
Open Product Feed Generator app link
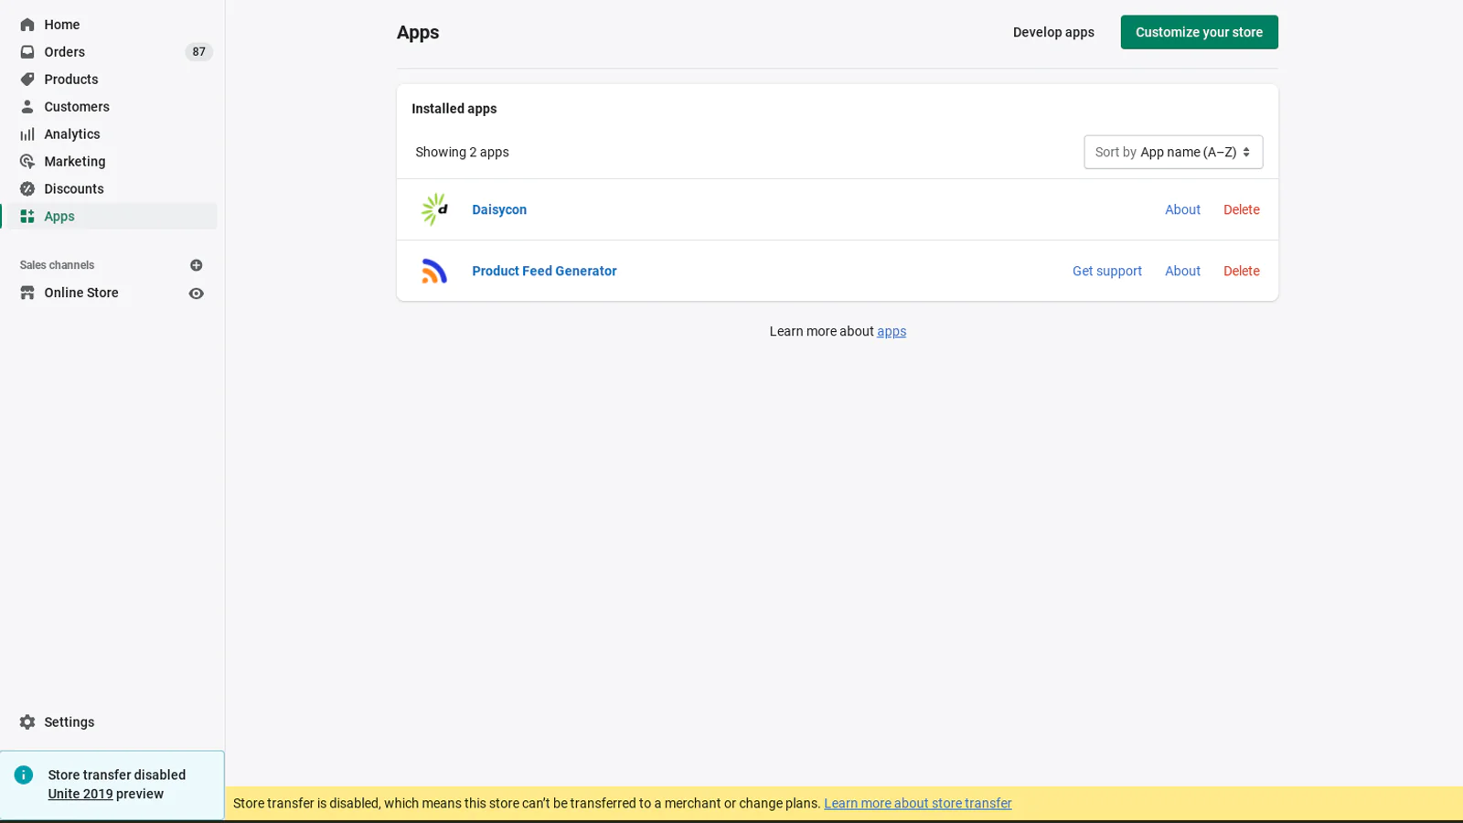pyautogui.click(x=544, y=271)
